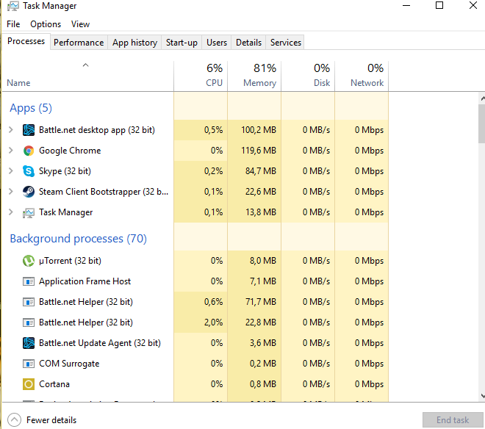Sort by the Memory column header

click(254, 76)
